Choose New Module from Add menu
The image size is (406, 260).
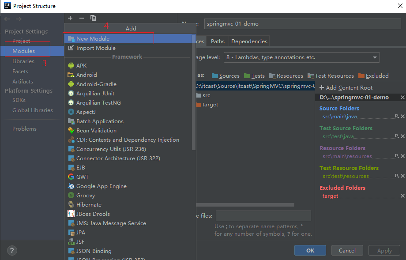point(93,39)
